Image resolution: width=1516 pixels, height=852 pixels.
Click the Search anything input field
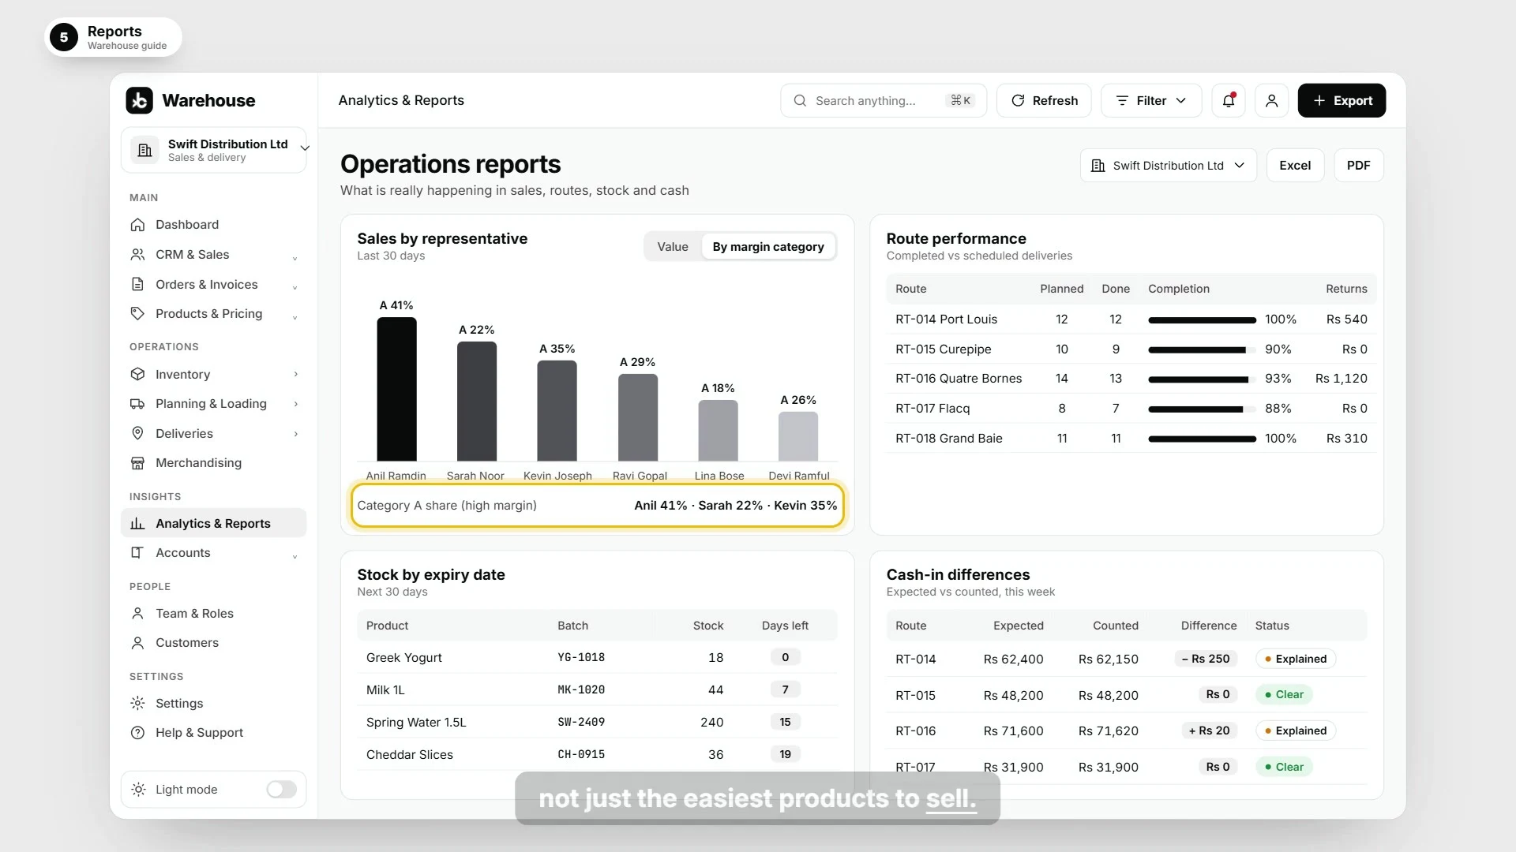point(883,100)
